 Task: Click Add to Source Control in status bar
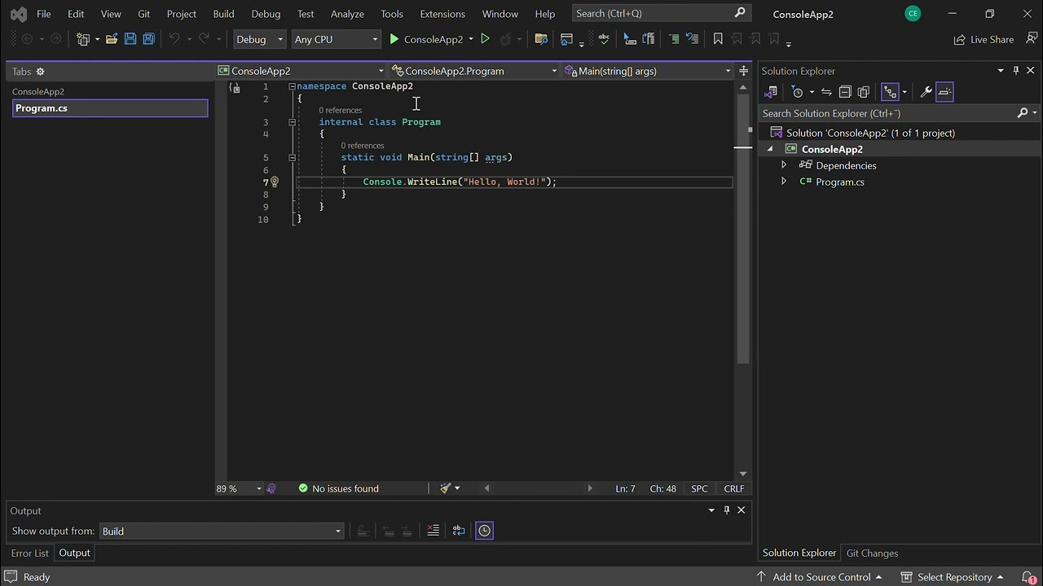click(x=821, y=577)
